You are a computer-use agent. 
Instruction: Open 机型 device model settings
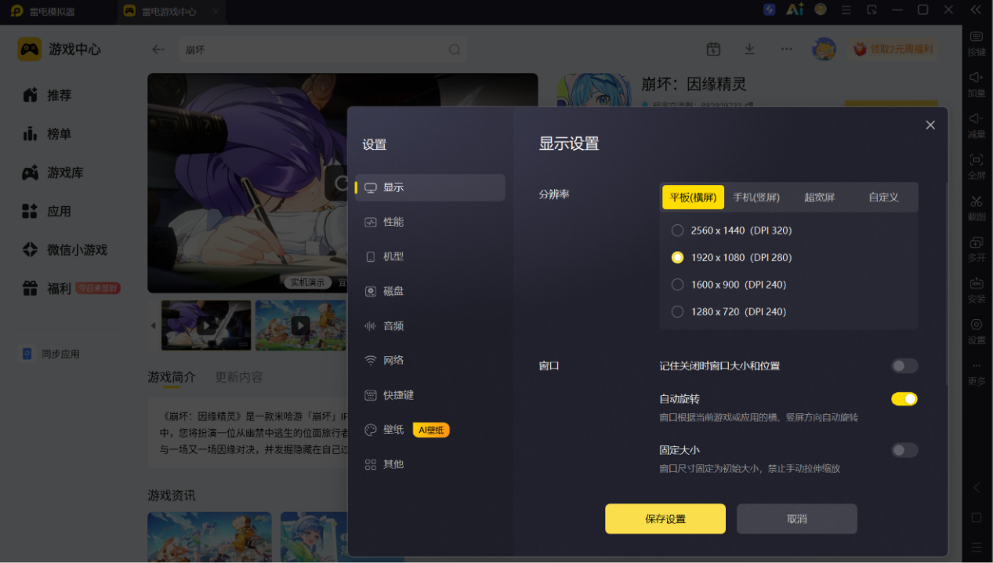[x=430, y=256]
